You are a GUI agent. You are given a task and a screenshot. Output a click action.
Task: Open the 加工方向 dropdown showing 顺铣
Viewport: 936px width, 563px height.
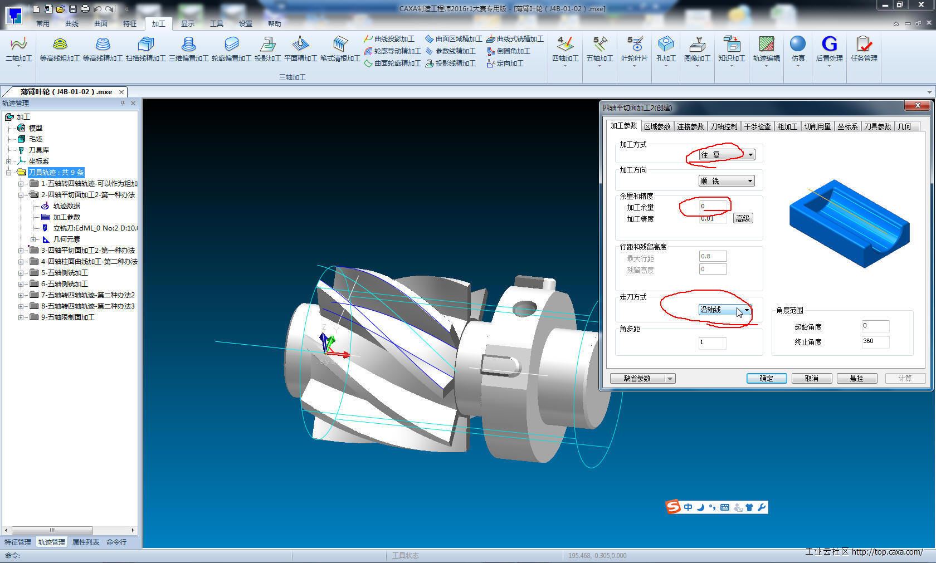[x=727, y=181]
